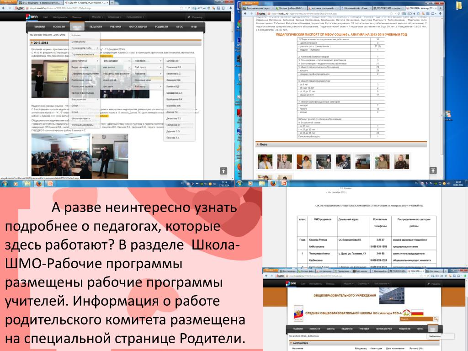This screenshot has width=468, height=351.
Task: Click the scroll-to-top arrow in the top-right page
Action: point(433,170)
